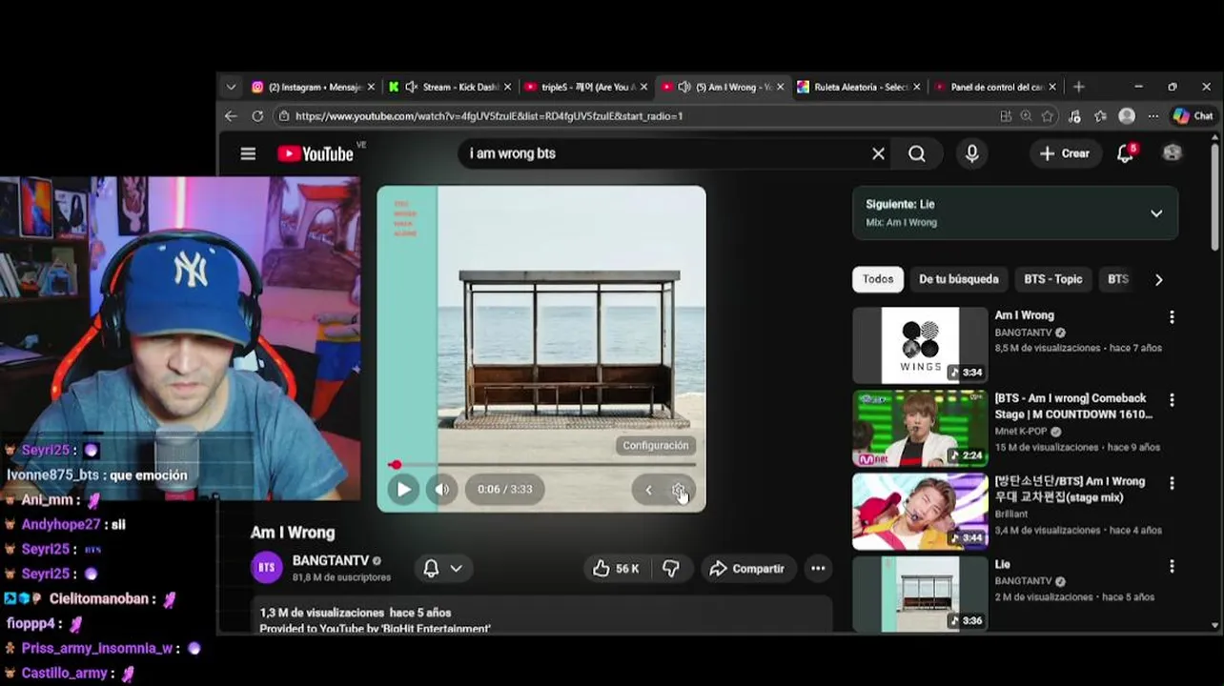Click the 0:06 / 3:33 time display

click(x=505, y=489)
